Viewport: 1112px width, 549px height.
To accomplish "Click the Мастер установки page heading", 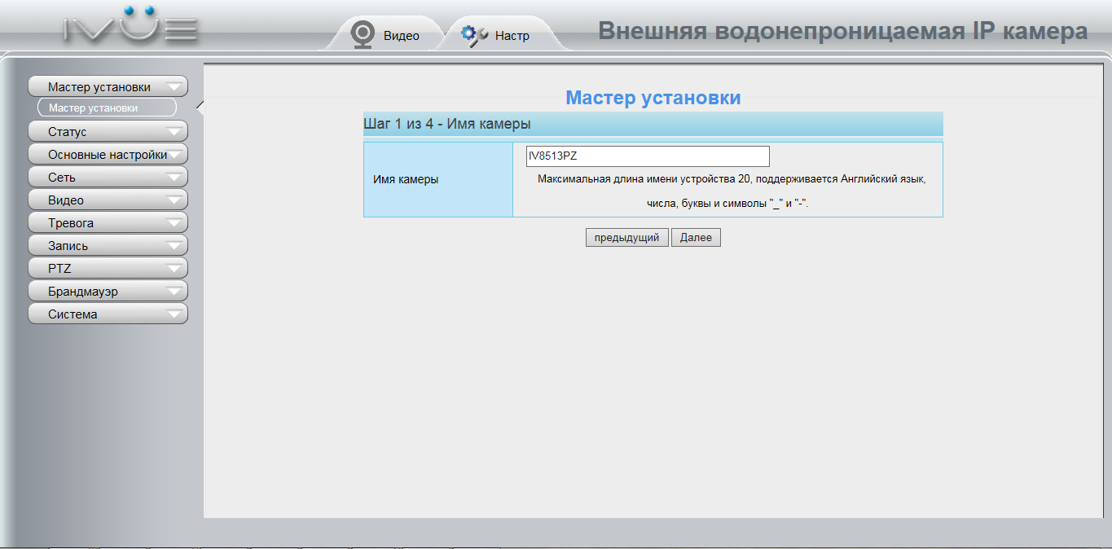I will click(x=653, y=98).
